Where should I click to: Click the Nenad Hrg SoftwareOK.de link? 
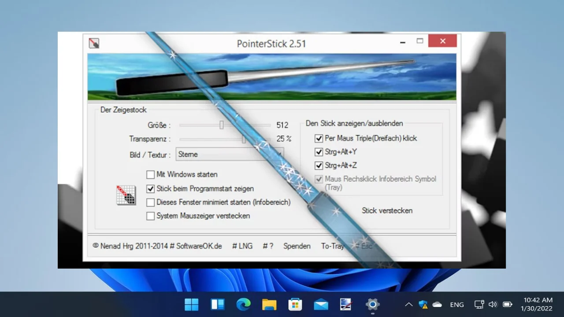pos(157,246)
